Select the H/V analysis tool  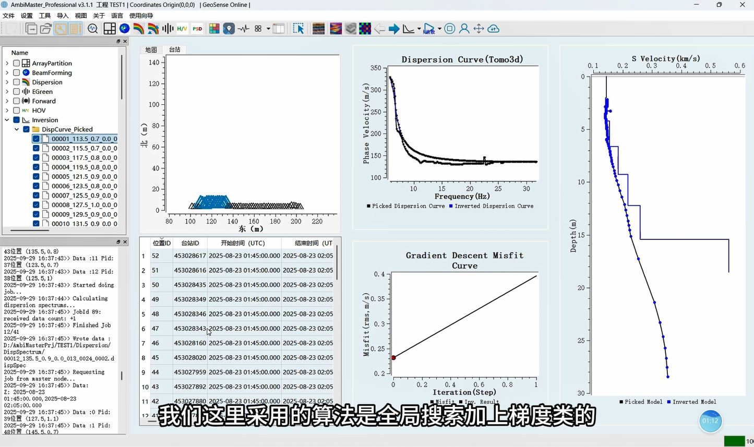pos(182,28)
